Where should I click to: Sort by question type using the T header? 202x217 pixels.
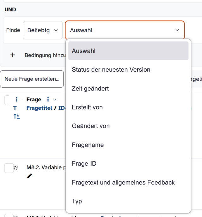coord(15,108)
